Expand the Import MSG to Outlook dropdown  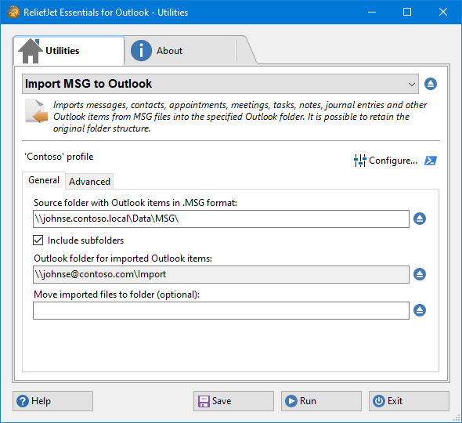pos(220,84)
